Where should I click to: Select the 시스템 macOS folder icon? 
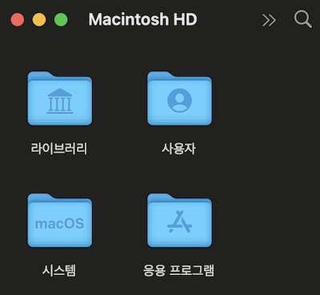tap(60, 220)
